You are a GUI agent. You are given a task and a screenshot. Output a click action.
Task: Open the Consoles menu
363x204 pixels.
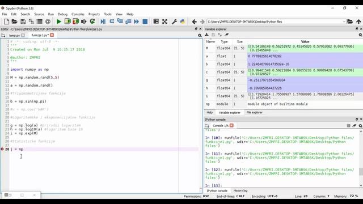pyautogui.click(x=78, y=14)
